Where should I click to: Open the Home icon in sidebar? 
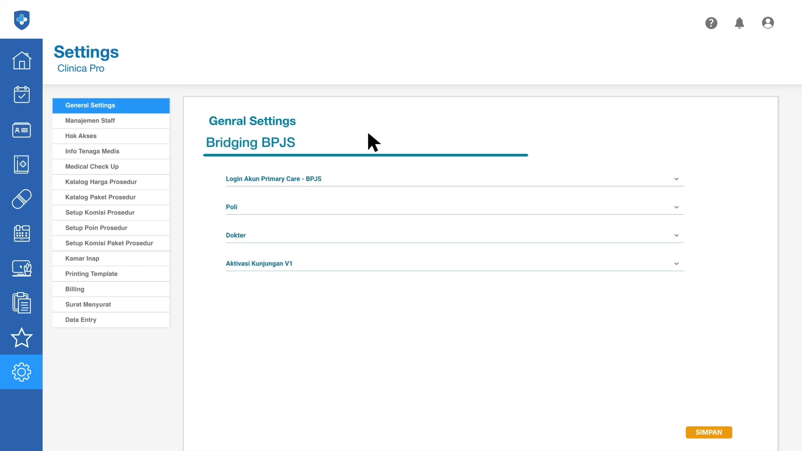pos(21,61)
